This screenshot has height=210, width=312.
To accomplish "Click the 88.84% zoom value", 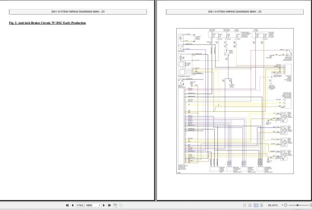I will [273, 205].
